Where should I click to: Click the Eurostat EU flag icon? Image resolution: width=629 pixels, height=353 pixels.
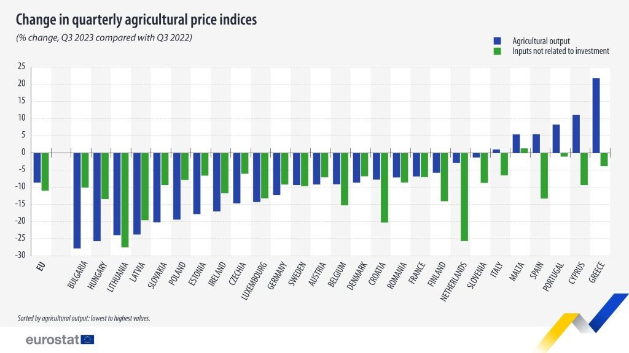point(87,340)
